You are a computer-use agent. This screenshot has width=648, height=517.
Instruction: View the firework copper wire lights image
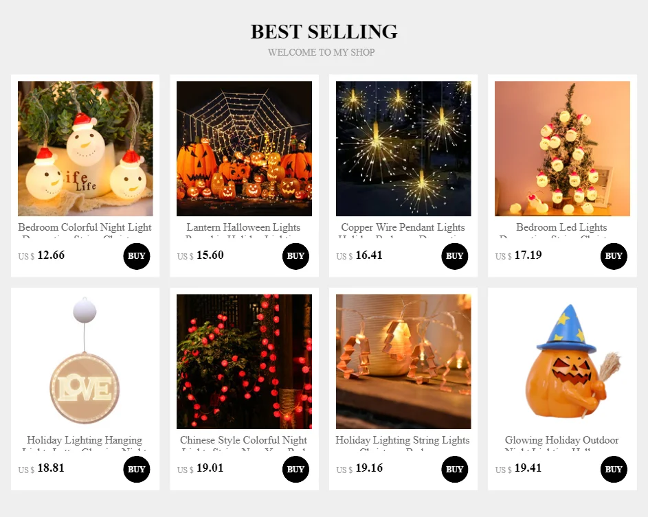tap(403, 149)
